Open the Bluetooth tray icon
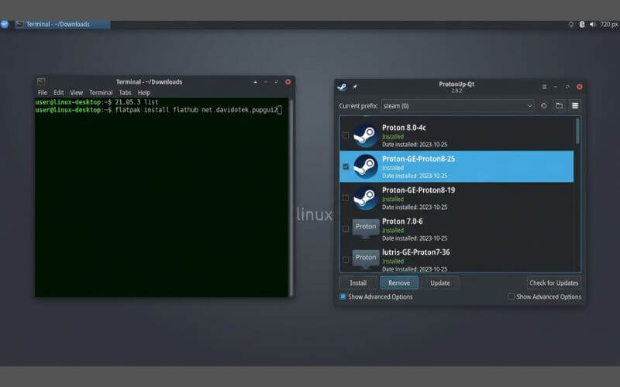Viewport: 620px width, 387px height. pos(582,25)
